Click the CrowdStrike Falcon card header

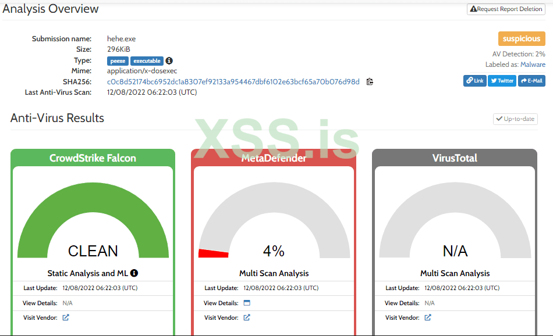point(93,158)
